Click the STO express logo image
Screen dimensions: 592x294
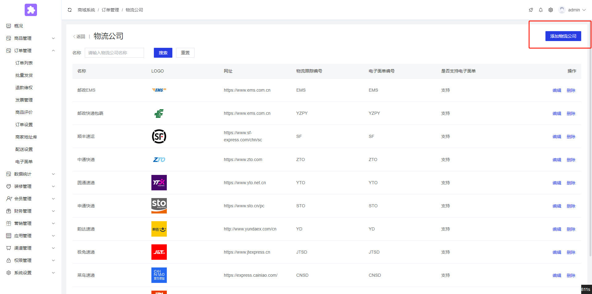[x=159, y=206]
